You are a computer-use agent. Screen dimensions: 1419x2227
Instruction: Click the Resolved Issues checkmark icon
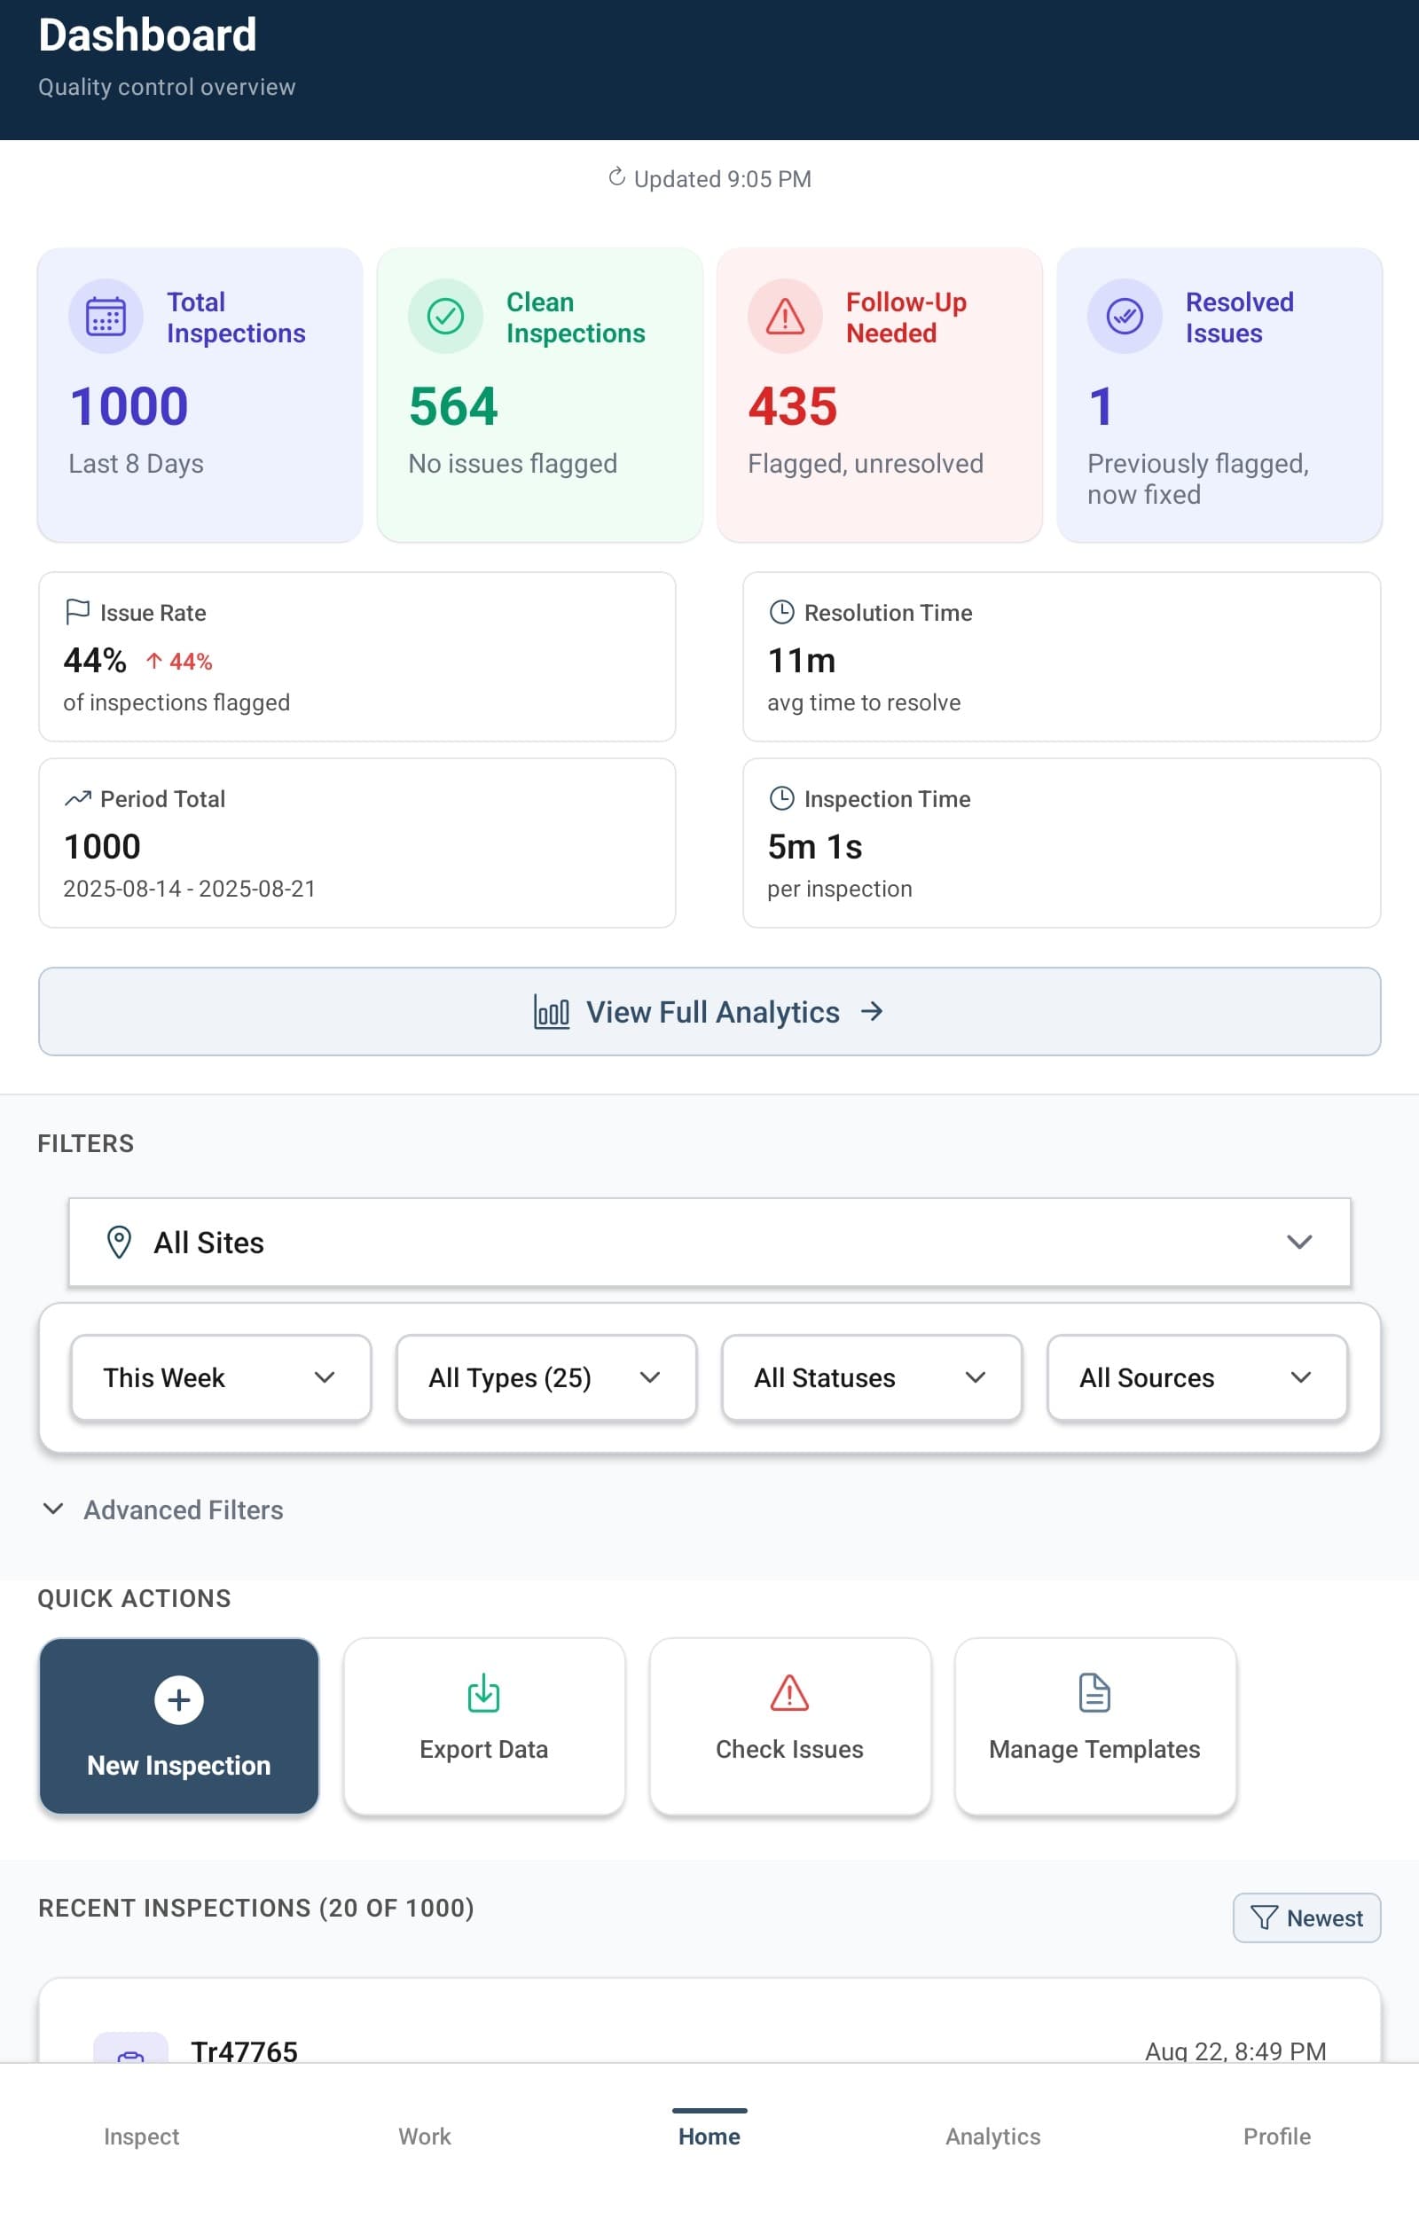click(1125, 316)
